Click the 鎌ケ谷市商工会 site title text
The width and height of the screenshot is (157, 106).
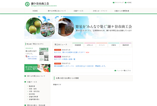click(x=40, y=4)
